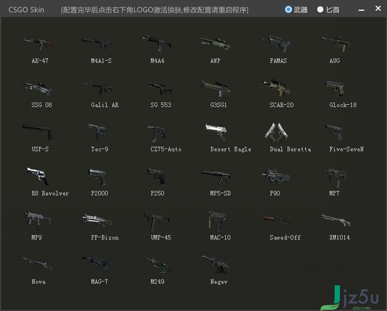Select the Nova shotgun icon
The image size is (387, 311).
click(37, 264)
